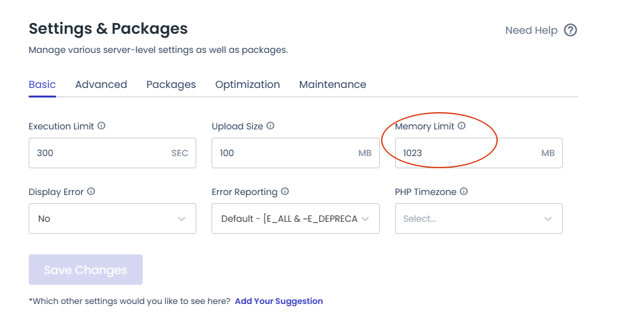The height and width of the screenshot is (318, 622).
Task: Expand the Error Reporting dropdown
Action: (295, 219)
